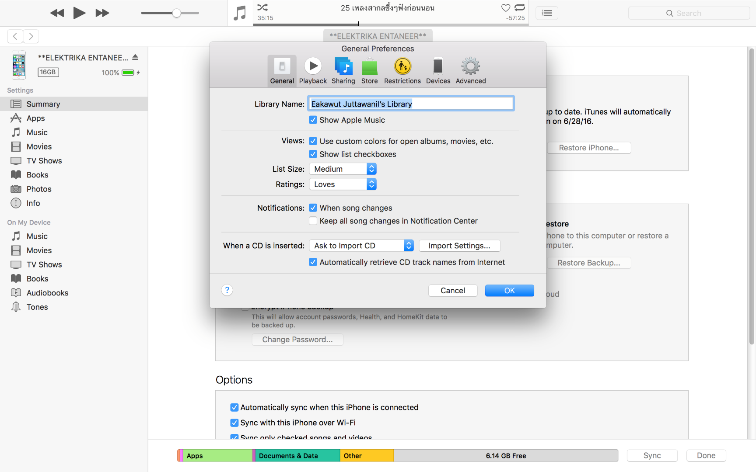Open the List Size dropdown
Image resolution: width=756 pixels, height=472 pixels.
coord(343,169)
